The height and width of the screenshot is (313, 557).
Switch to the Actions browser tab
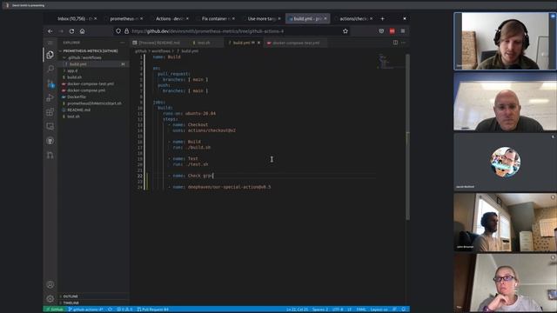click(x=170, y=18)
